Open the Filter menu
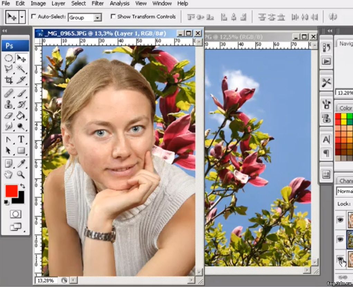This screenshot has height=287, width=353. click(98, 3)
